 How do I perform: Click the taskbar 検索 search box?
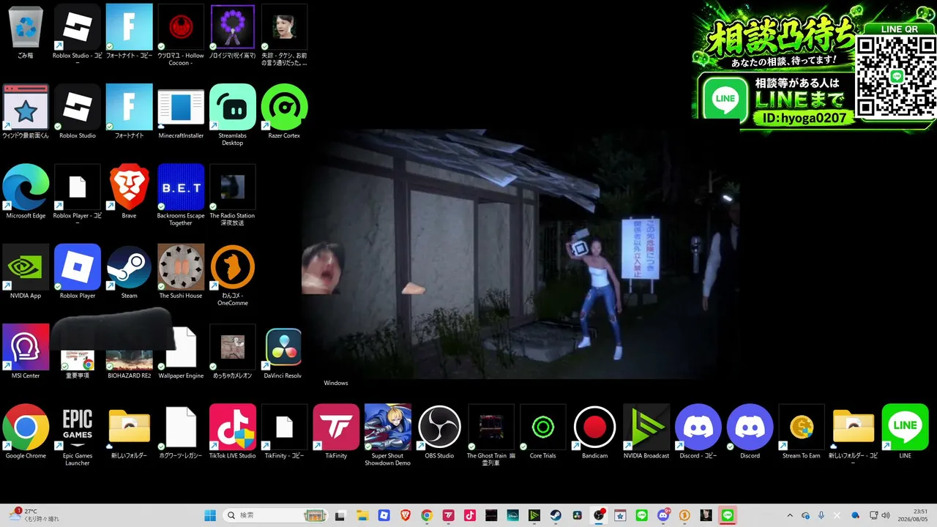tap(275, 515)
